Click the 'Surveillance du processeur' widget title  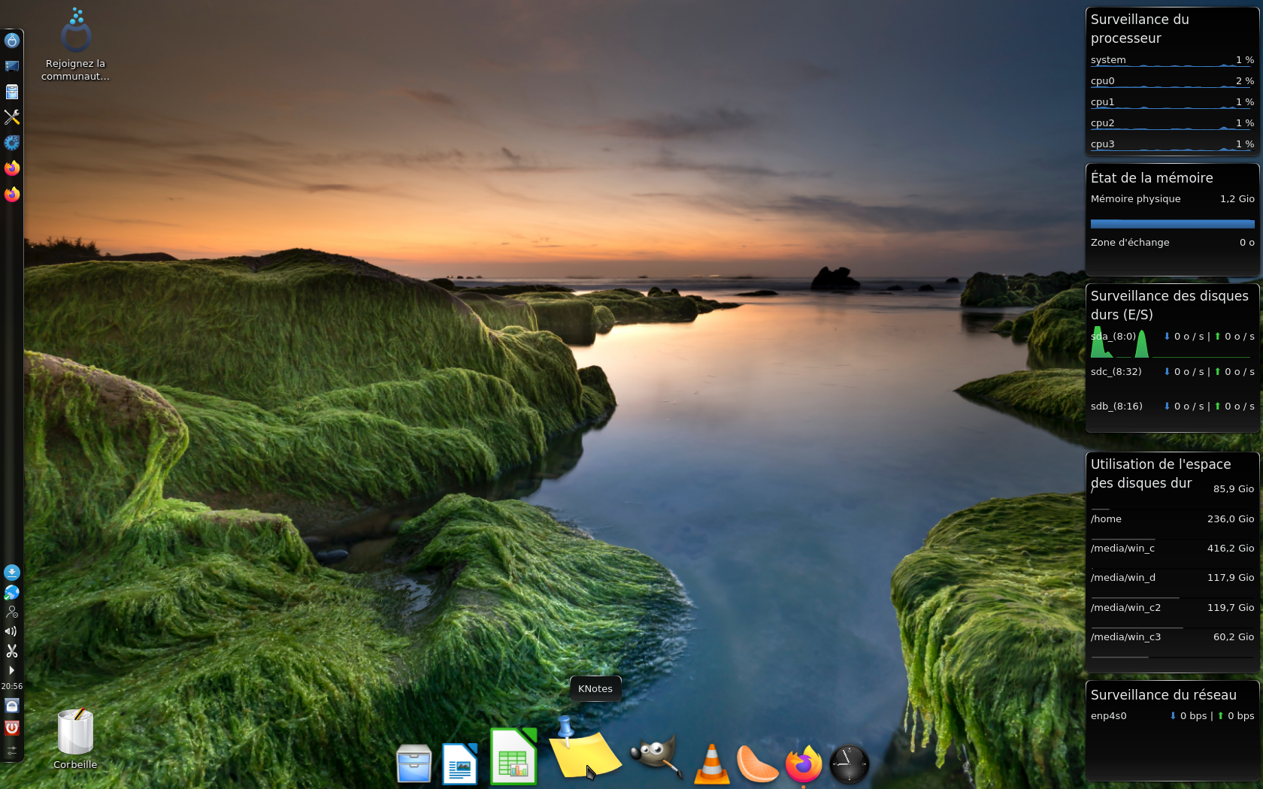1140,29
